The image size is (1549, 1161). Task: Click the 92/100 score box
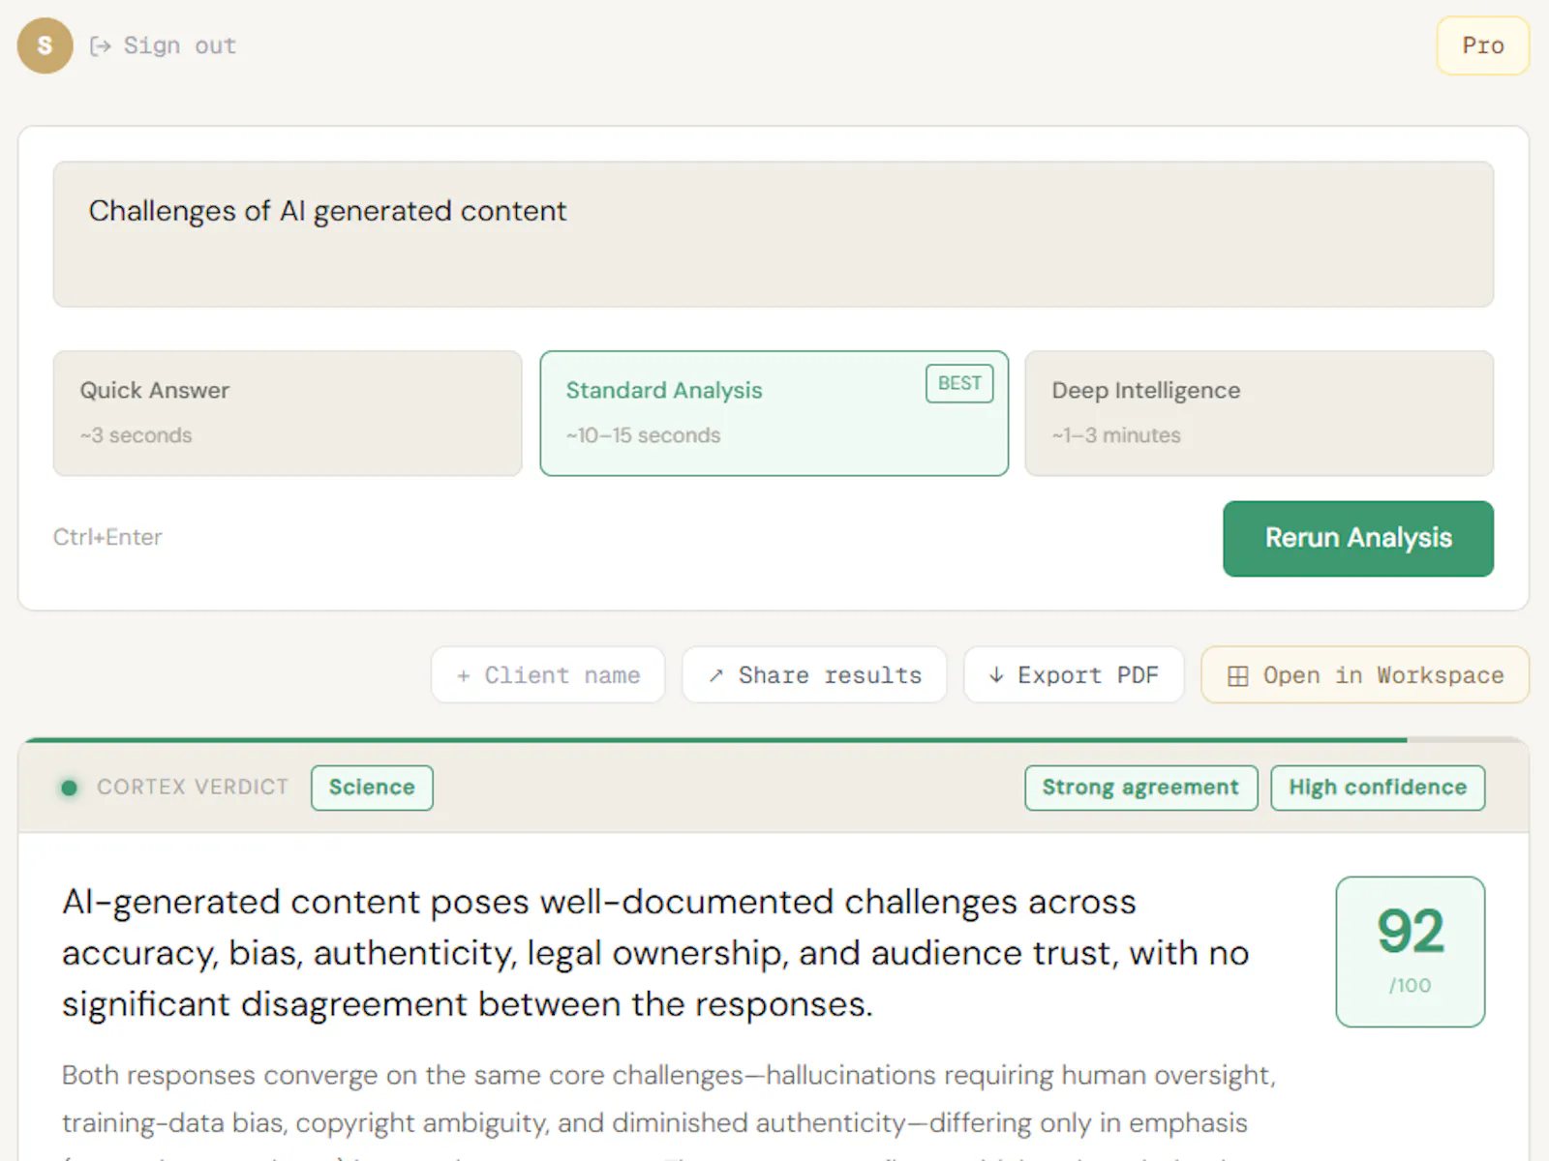coord(1410,952)
